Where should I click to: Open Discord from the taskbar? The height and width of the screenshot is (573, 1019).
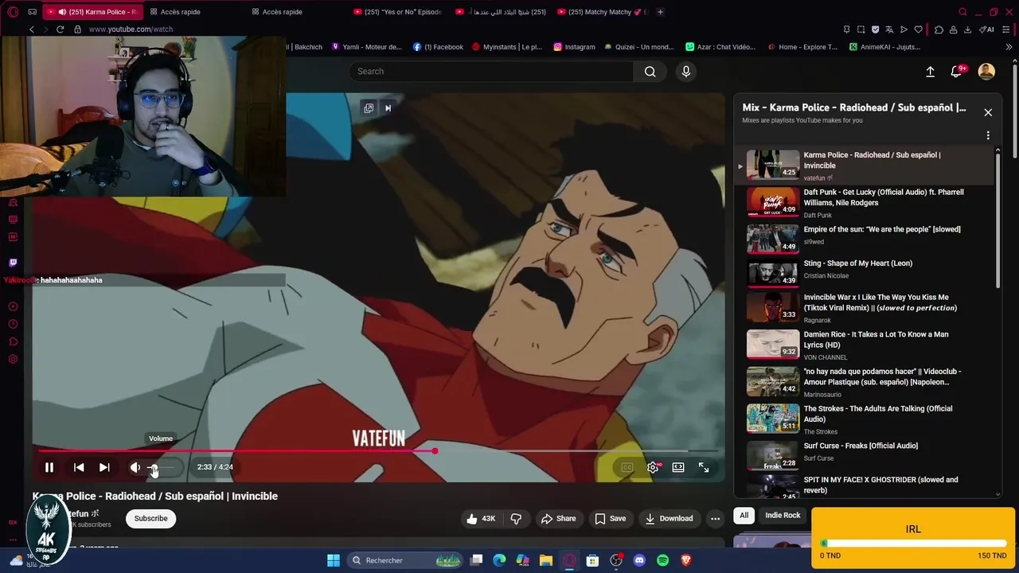pyautogui.click(x=639, y=560)
